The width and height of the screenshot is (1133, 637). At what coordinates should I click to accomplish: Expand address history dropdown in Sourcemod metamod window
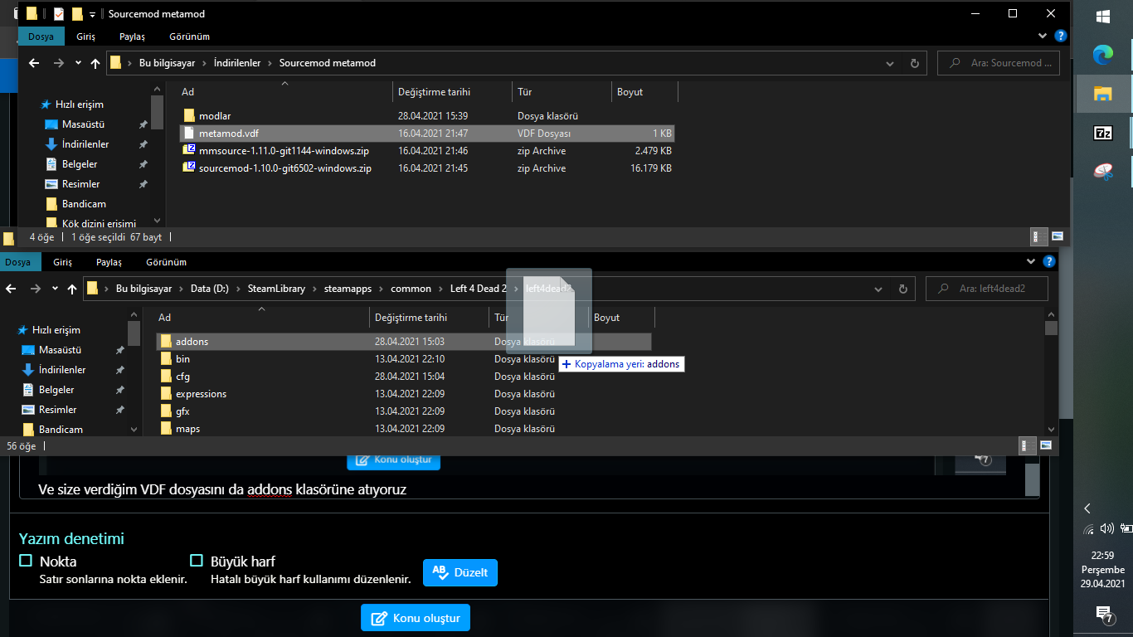coord(890,63)
